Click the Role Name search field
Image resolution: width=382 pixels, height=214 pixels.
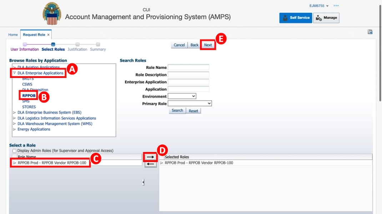click(x=188, y=67)
